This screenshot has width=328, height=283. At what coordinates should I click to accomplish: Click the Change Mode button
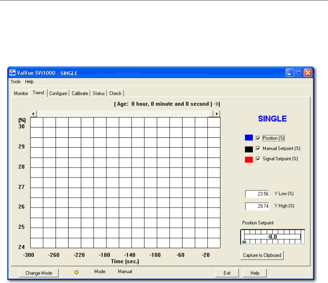39,273
